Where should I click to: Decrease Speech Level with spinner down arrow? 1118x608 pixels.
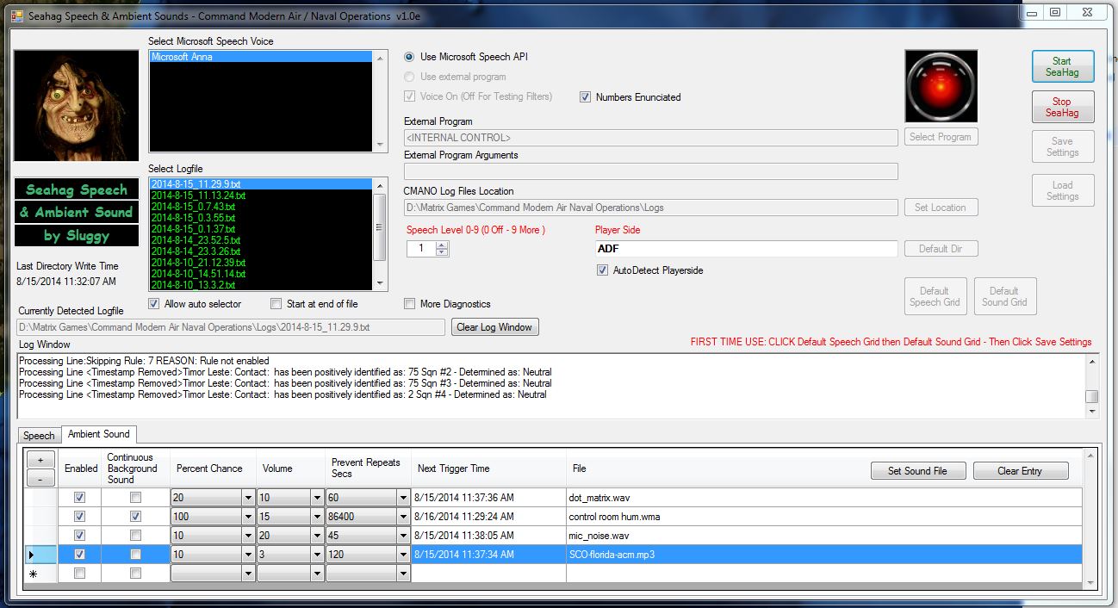442,252
